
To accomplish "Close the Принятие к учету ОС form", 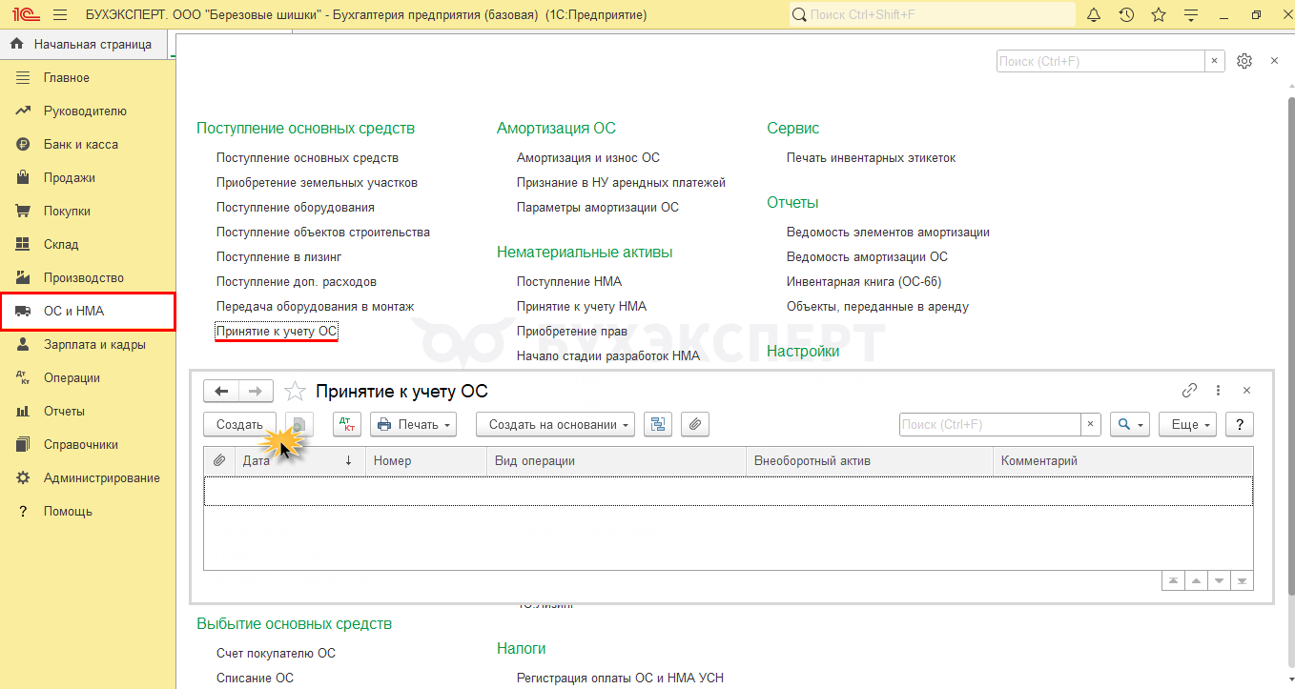I will click(x=1246, y=391).
